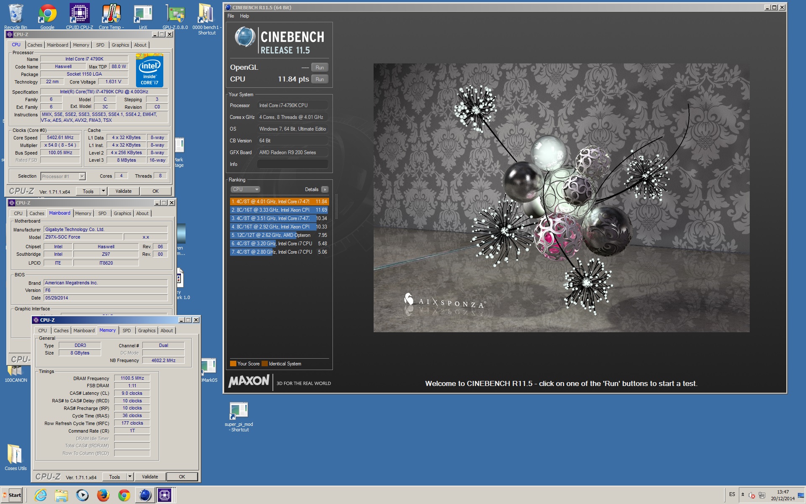The width and height of the screenshot is (806, 504).
Task: Open LinX desktop shortcut
Action: pyautogui.click(x=143, y=16)
